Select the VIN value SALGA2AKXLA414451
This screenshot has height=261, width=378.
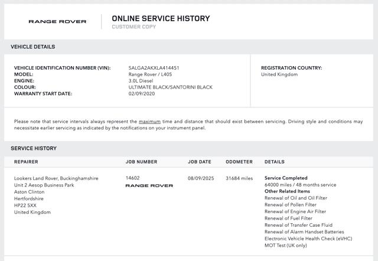click(154, 68)
